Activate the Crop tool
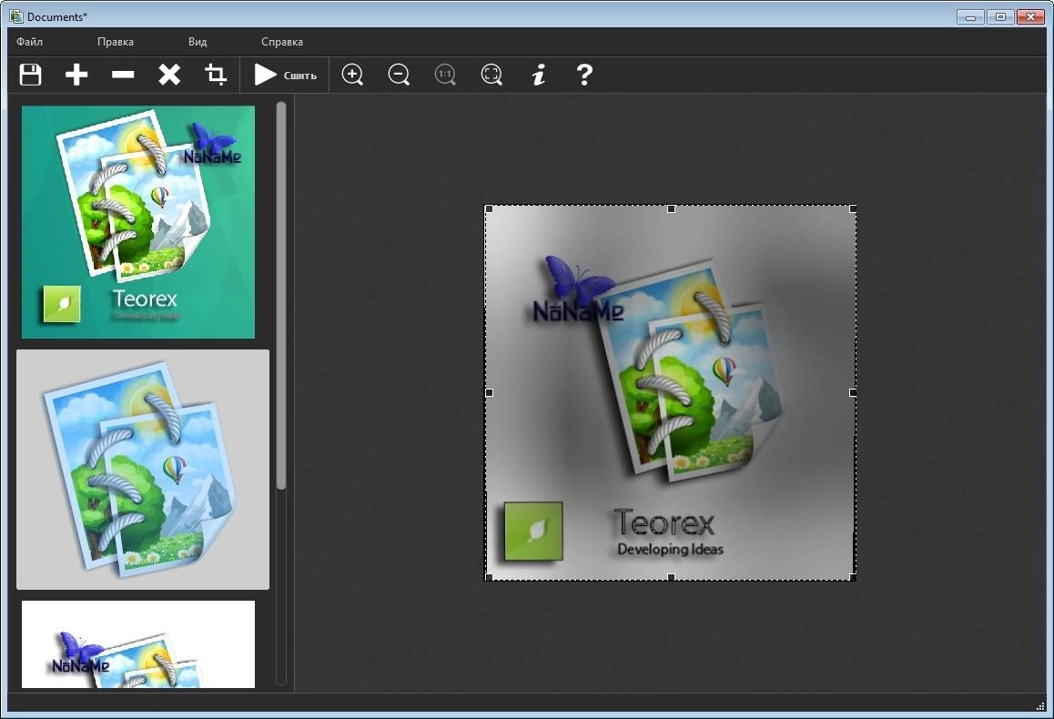This screenshot has height=719, width=1054. click(x=215, y=75)
